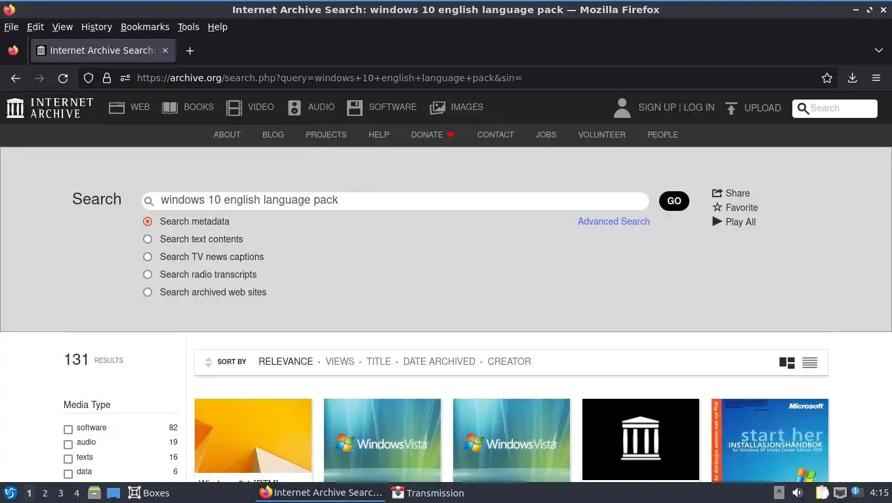
Task: Open the Installasjonshandbok cover thumbnail
Action: click(x=770, y=439)
